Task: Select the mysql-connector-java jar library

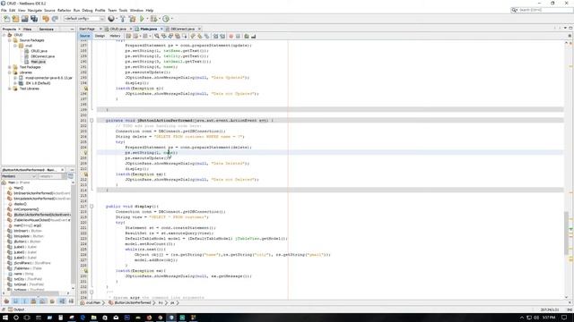Action: pyautogui.click(x=48, y=78)
